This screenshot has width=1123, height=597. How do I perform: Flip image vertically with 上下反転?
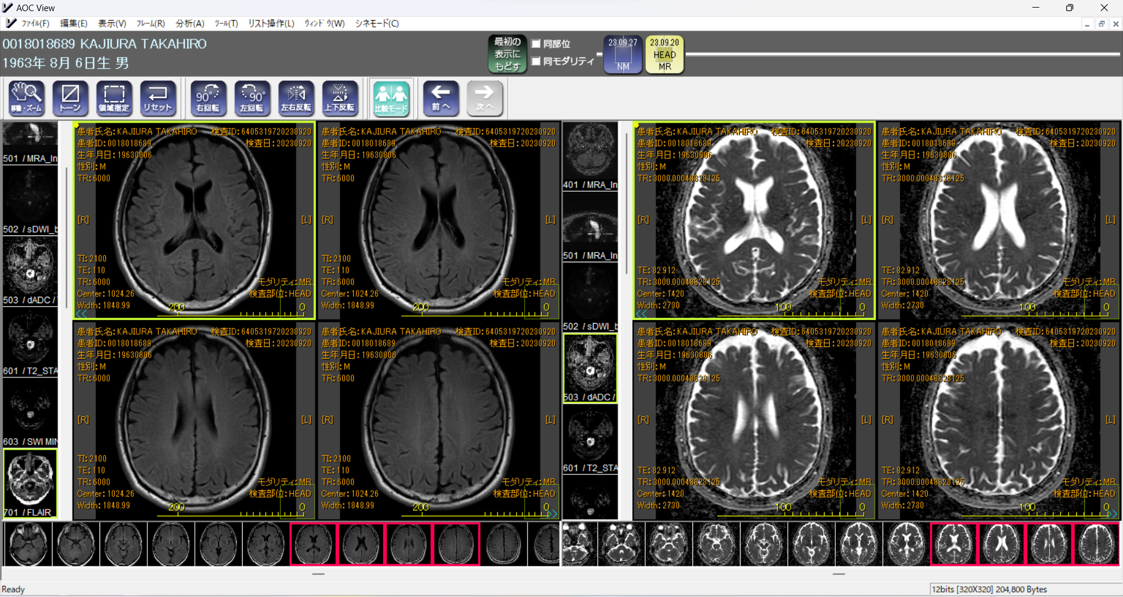[x=340, y=98]
